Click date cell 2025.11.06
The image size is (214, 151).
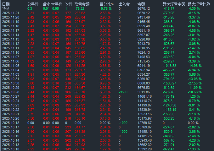pyautogui.click(x=11, y=61)
